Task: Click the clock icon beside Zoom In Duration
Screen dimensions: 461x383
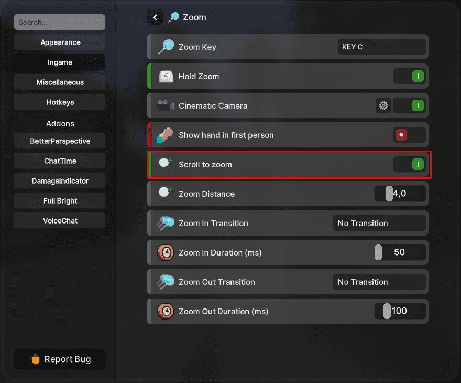Action: pos(166,252)
